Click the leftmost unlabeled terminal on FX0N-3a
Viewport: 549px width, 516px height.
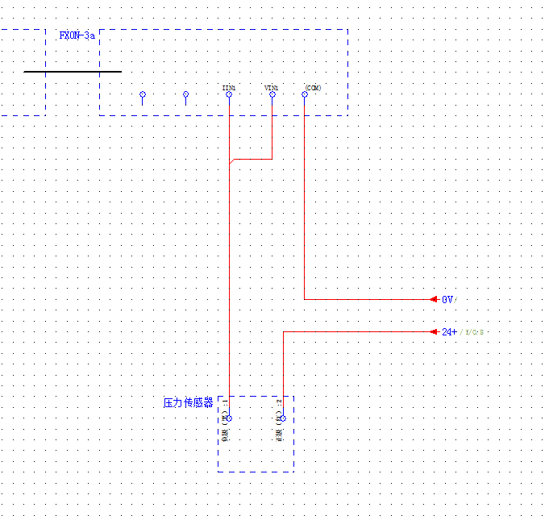click(x=143, y=94)
